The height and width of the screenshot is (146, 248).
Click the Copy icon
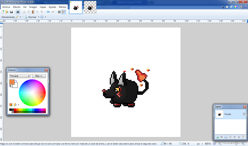coord(29,12)
